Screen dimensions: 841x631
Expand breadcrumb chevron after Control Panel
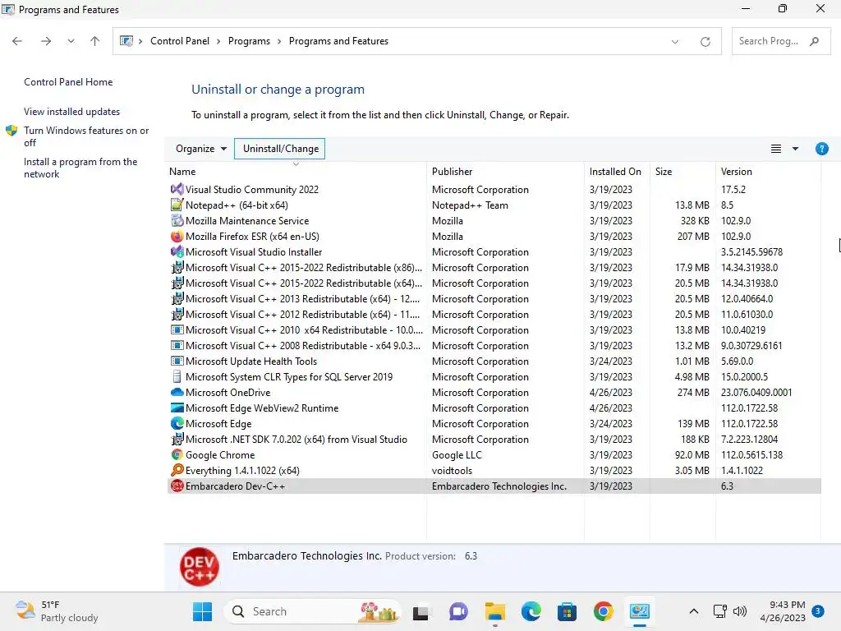click(x=218, y=41)
